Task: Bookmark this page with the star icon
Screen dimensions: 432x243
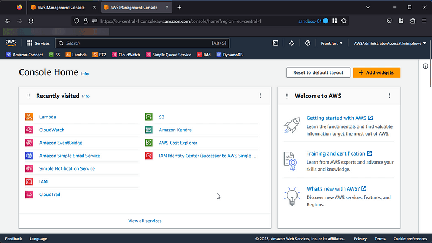Action: (343, 21)
